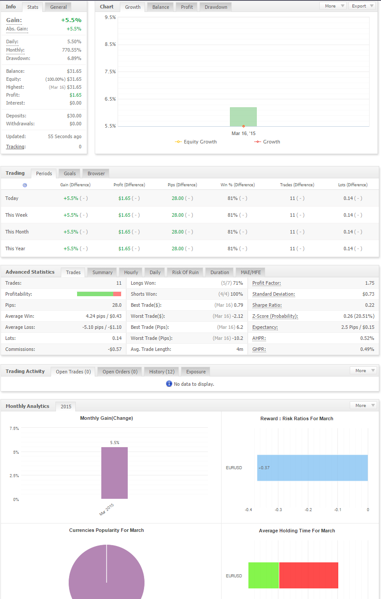Click the Deposits $30.00 value

coord(74,116)
